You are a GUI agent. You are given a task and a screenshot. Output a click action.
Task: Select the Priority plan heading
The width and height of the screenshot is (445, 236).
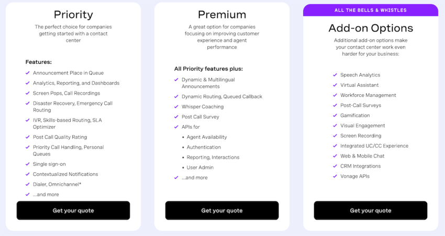[73, 15]
